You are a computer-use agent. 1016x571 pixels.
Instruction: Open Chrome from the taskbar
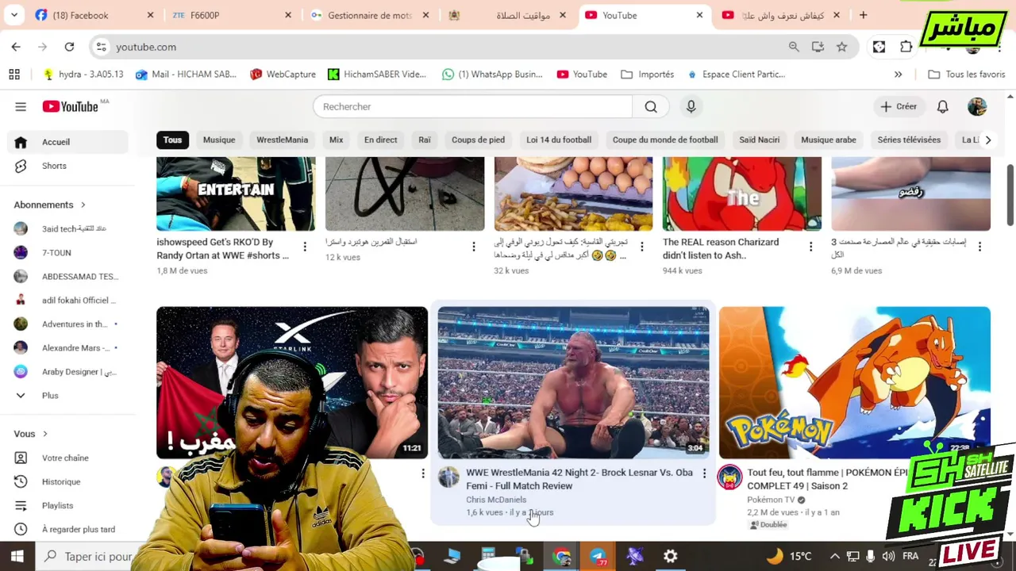point(562,556)
